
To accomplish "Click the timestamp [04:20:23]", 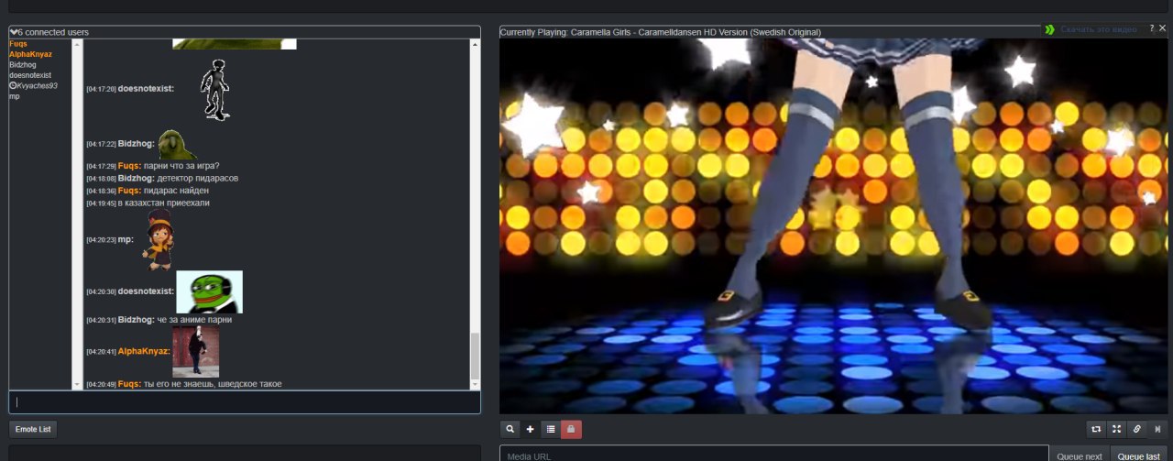I will (101, 240).
